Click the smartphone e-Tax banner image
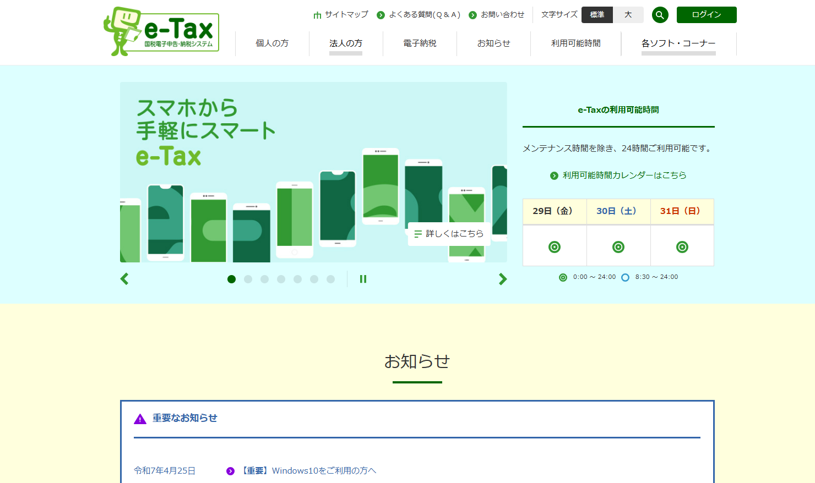815x483 pixels. [313, 172]
